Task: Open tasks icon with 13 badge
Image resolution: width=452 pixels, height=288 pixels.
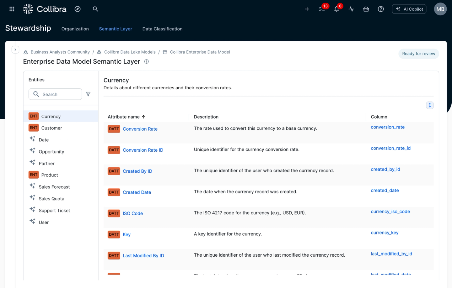Action: (322, 9)
